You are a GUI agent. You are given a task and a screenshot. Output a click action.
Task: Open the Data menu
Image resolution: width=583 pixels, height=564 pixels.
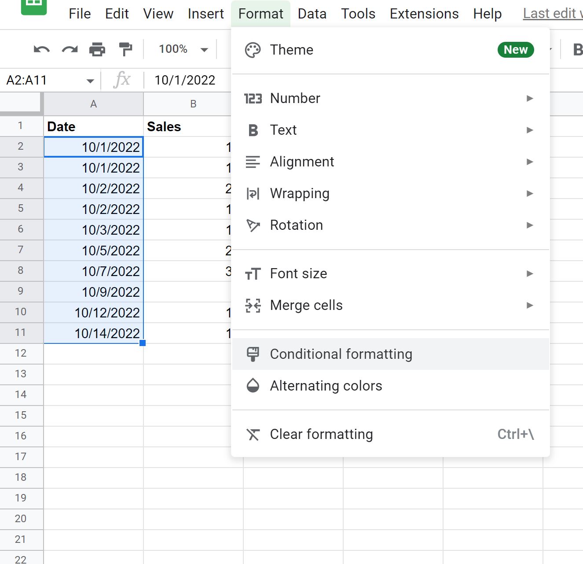(x=312, y=14)
